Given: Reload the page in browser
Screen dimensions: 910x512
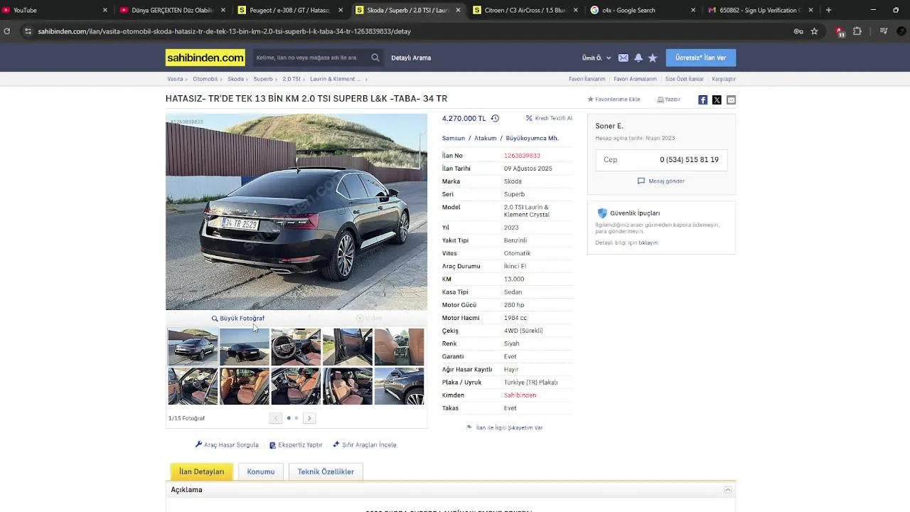Looking at the screenshot, I should pyautogui.click(x=7, y=31).
